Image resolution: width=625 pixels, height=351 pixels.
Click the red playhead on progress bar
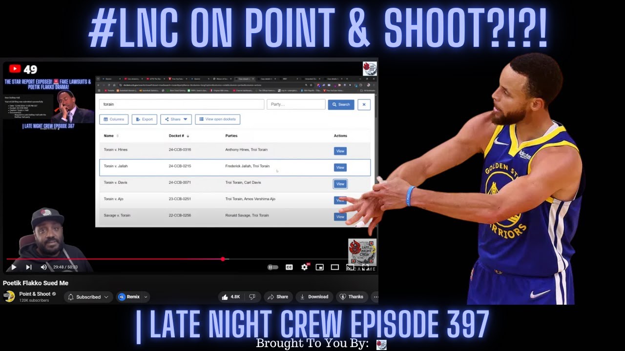[x=223, y=259]
